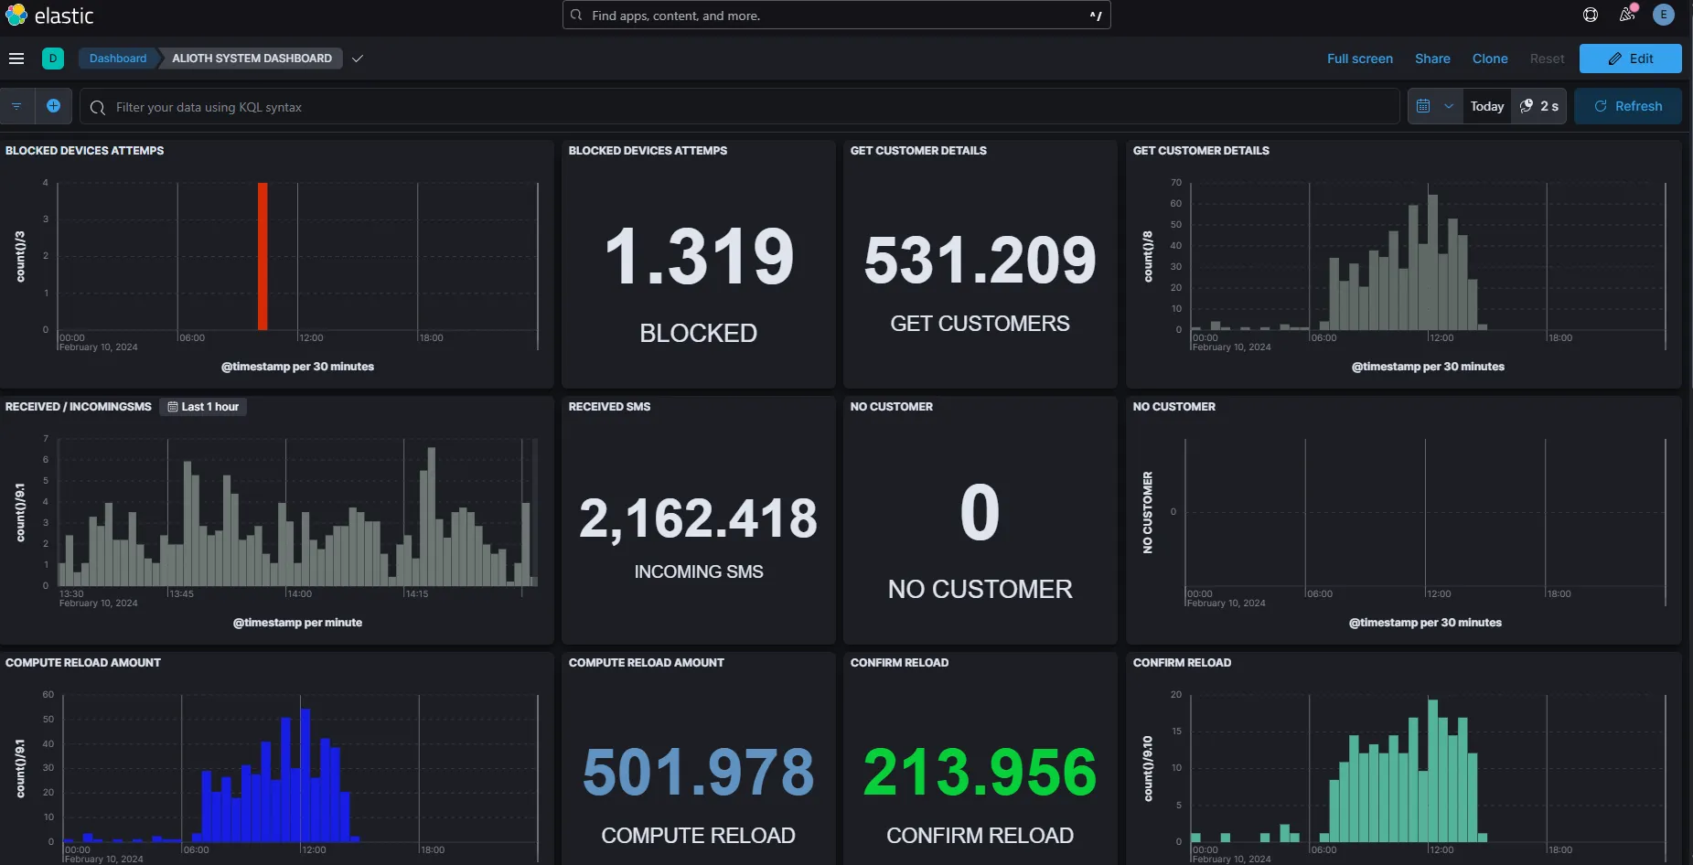The width and height of the screenshot is (1693, 865).
Task: Open the help menu icon
Action: (1591, 15)
